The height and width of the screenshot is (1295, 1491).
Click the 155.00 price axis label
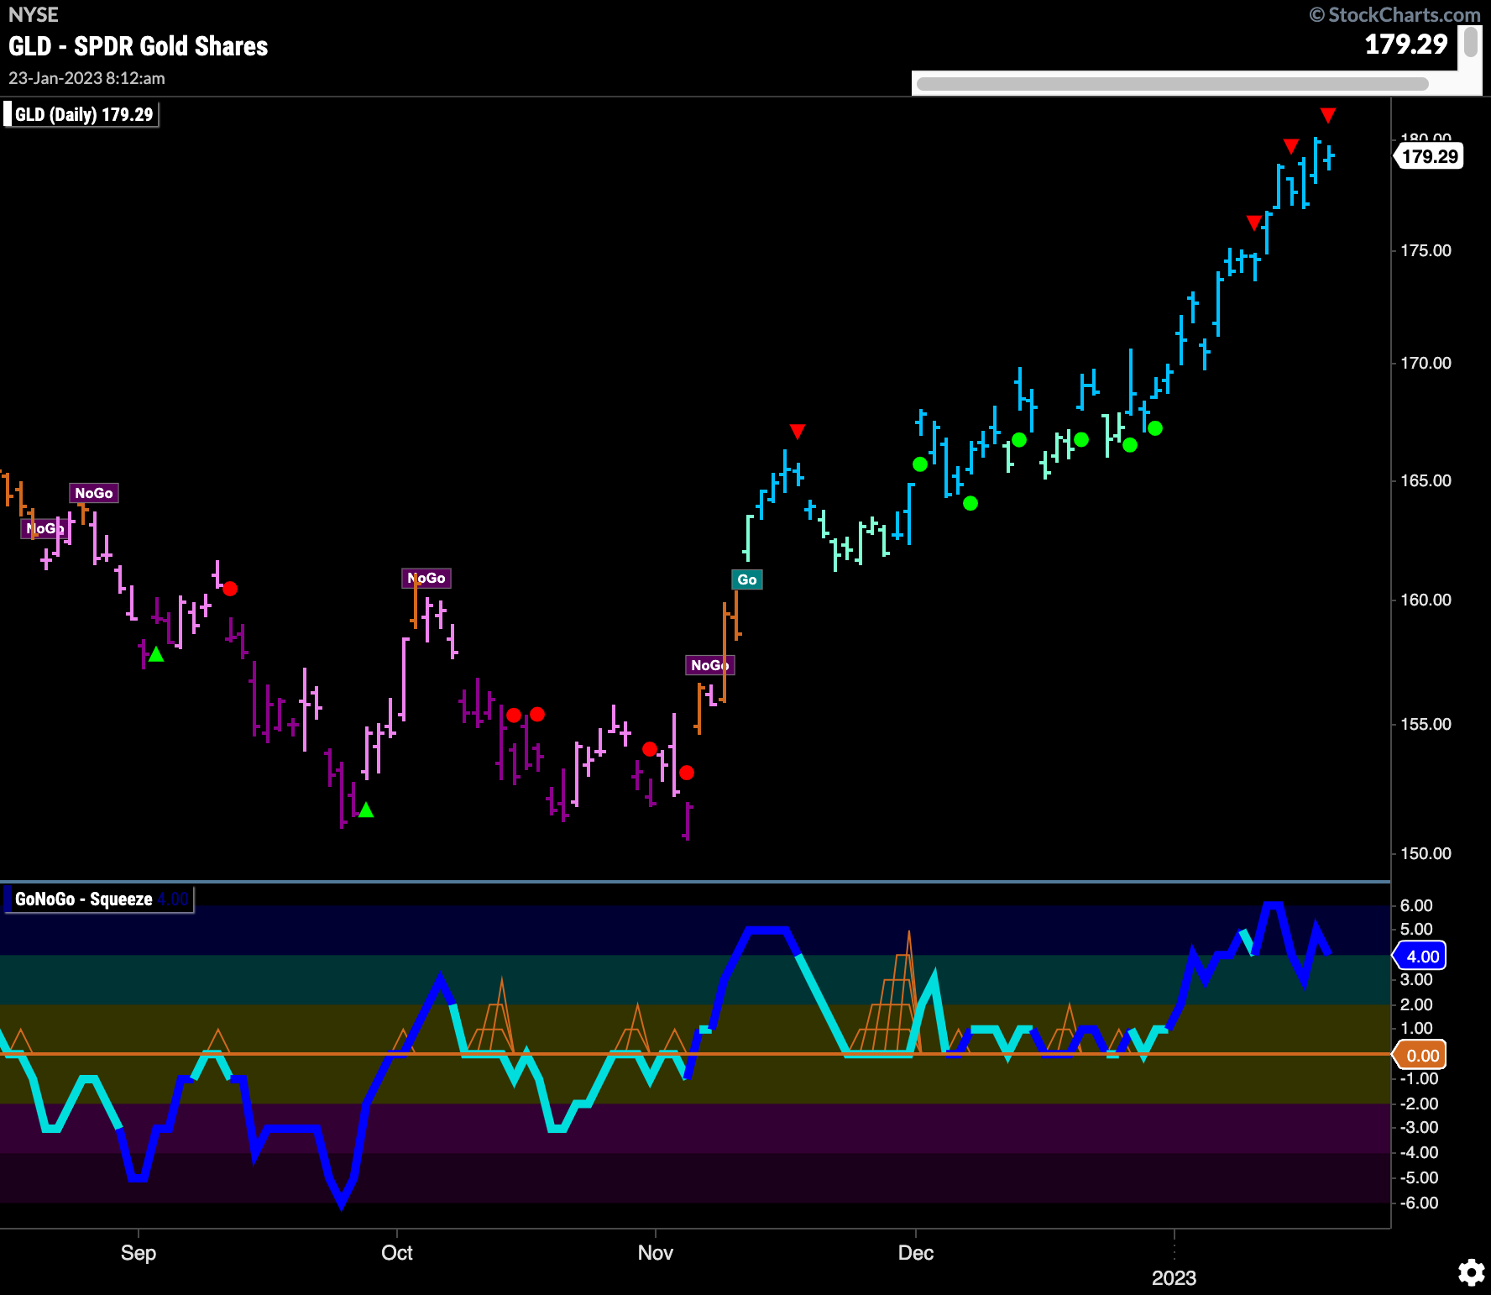[x=1426, y=724]
